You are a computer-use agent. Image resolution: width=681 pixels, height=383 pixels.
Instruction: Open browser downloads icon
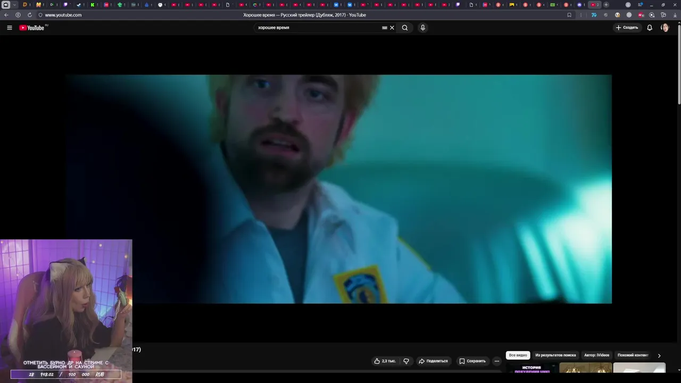click(x=675, y=15)
